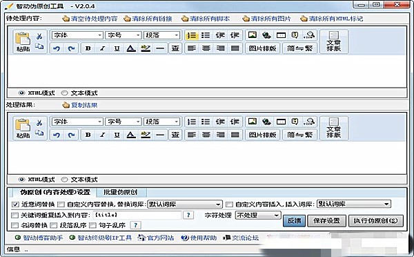414x257 pixels.
Task: Undo in the result editor toolbar
Action: tap(57, 135)
